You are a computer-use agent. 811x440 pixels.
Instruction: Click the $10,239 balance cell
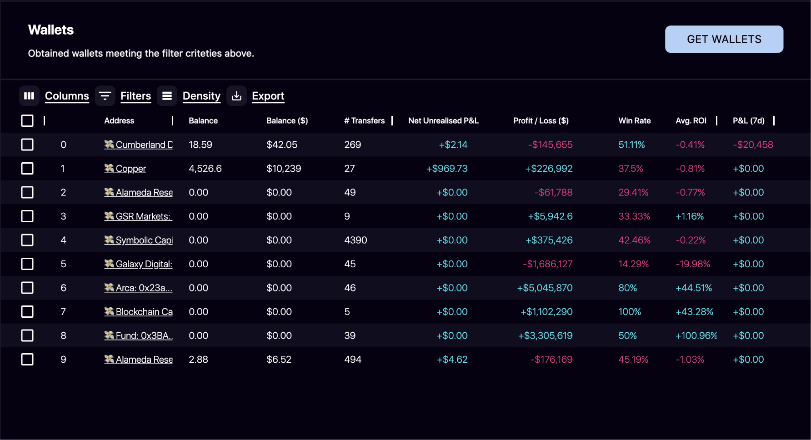(x=284, y=169)
